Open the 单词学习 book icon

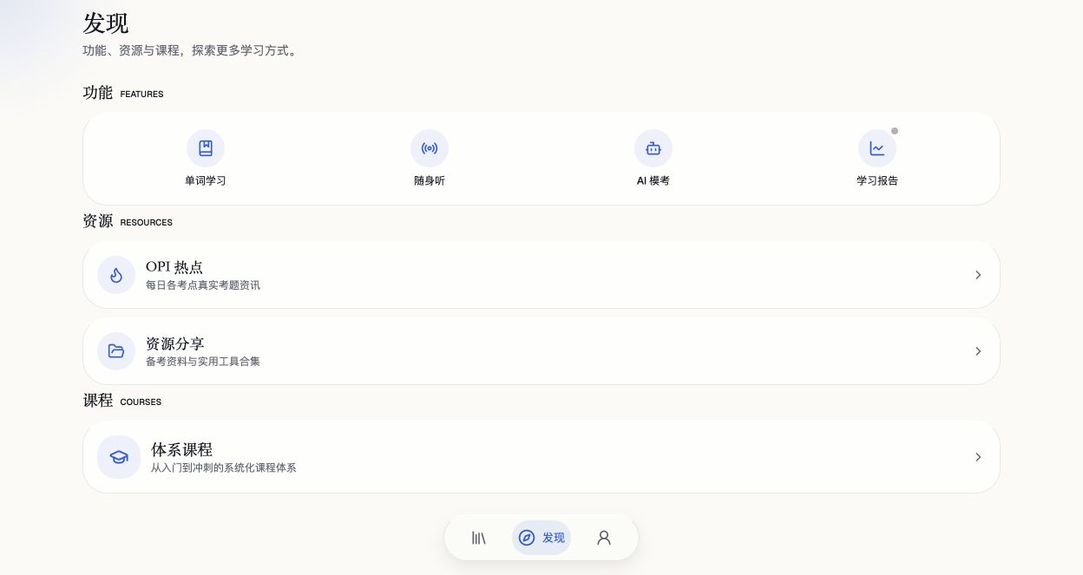[x=206, y=148]
